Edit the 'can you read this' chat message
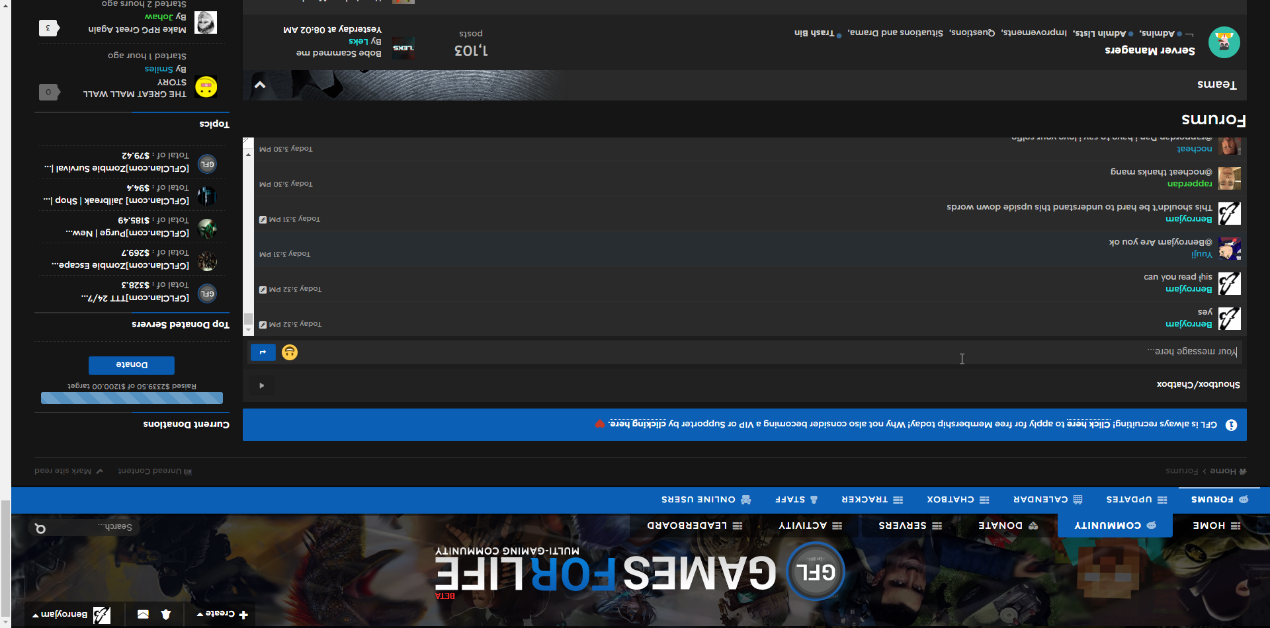 click(263, 290)
